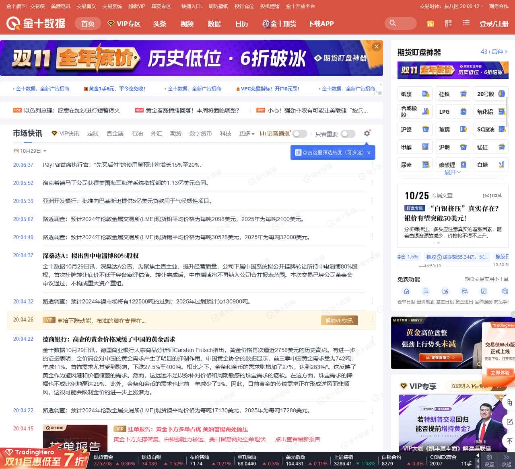Open flash news settings gear icon
This screenshot has width=515, height=469.
click(367, 133)
